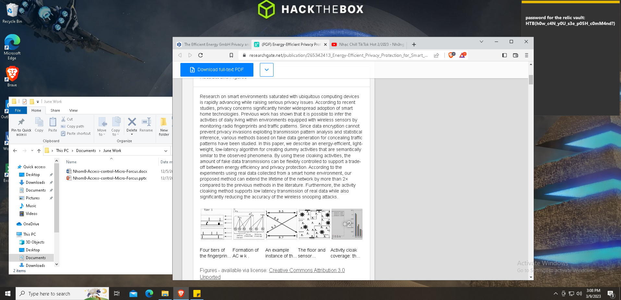Expand download options dropdown next to PDF button
The height and width of the screenshot is (300, 621).
tap(267, 70)
